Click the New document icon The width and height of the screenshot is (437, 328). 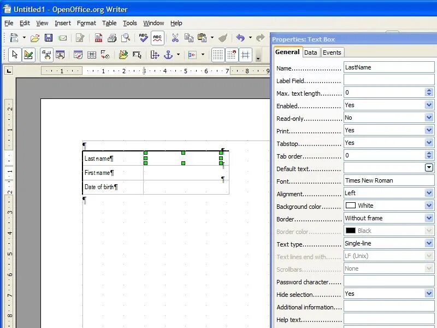click(14, 38)
